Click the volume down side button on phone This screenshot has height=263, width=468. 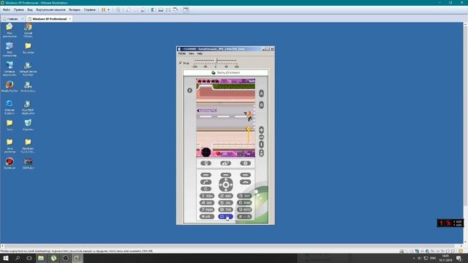click(x=261, y=145)
